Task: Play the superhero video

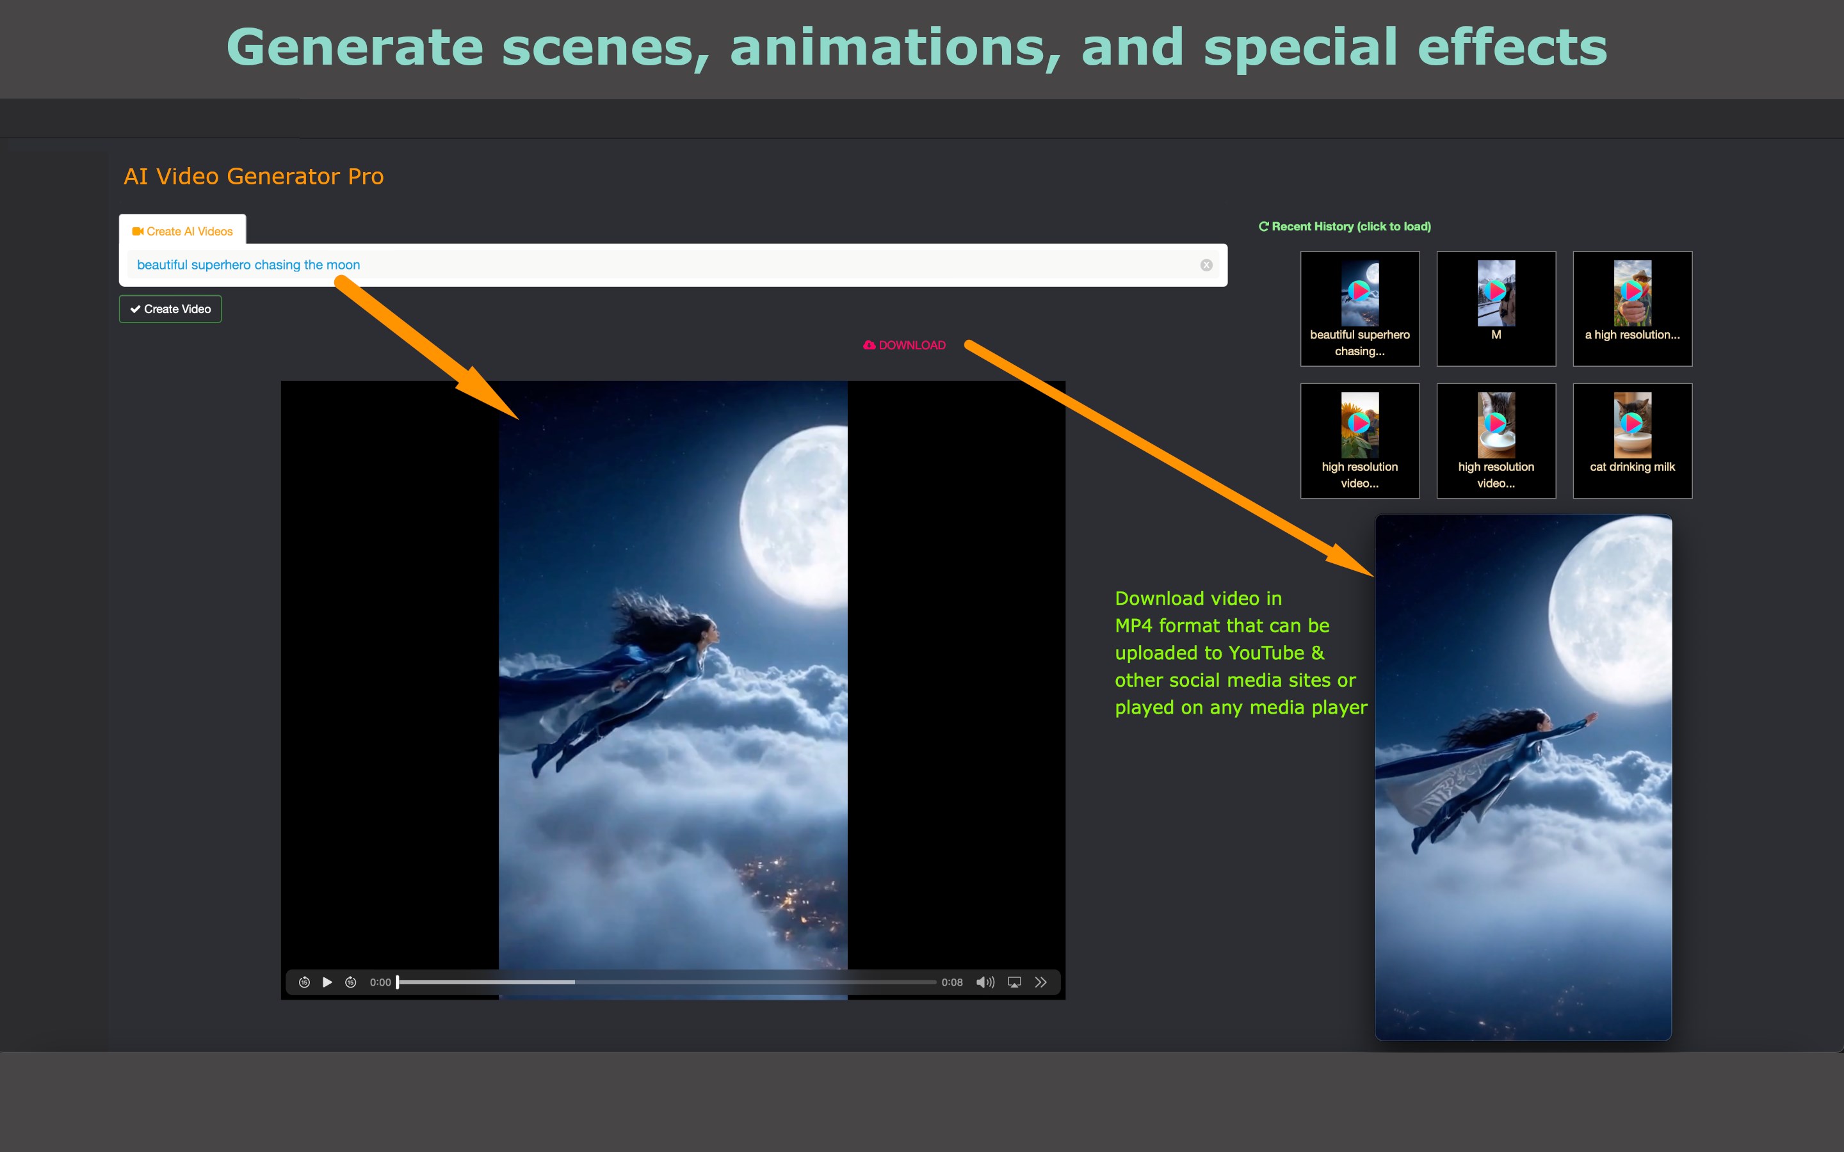Action: tap(327, 982)
